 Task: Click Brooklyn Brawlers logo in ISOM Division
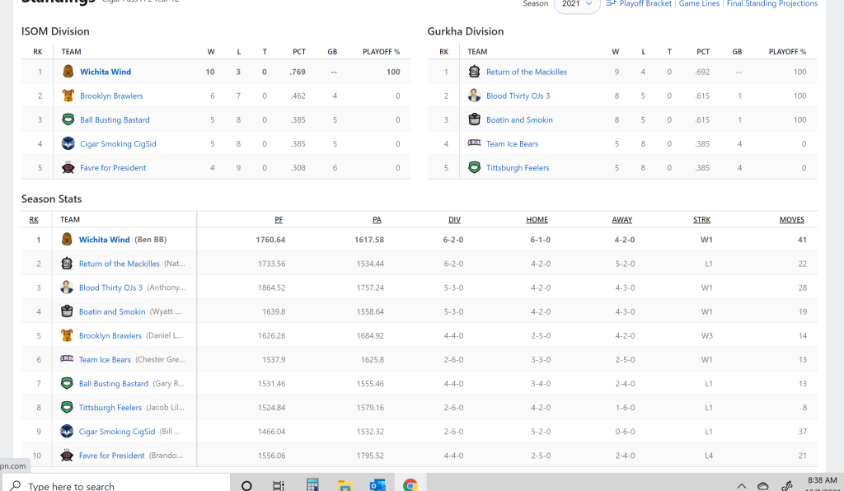coord(68,96)
